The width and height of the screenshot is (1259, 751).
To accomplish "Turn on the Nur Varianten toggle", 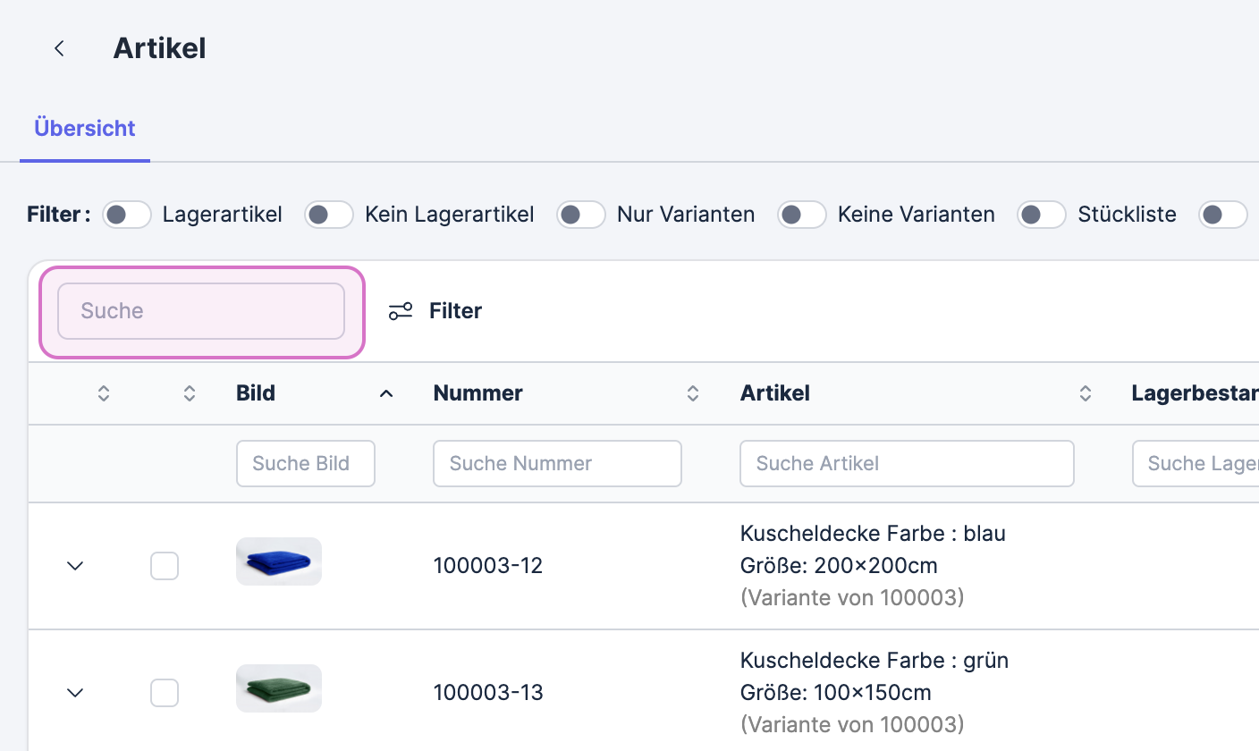I will pos(581,215).
